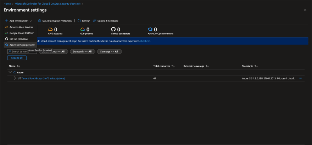Expand the Tenant Root Group row
The image size is (312, 145).
[15, 78]
